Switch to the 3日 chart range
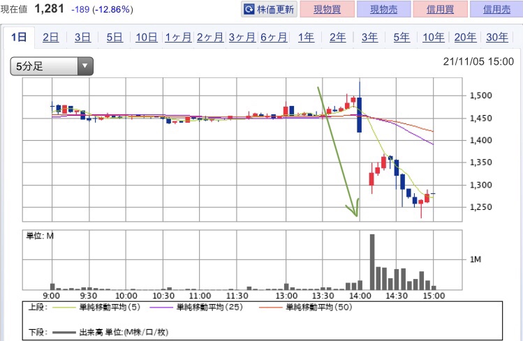 point(82,37)
